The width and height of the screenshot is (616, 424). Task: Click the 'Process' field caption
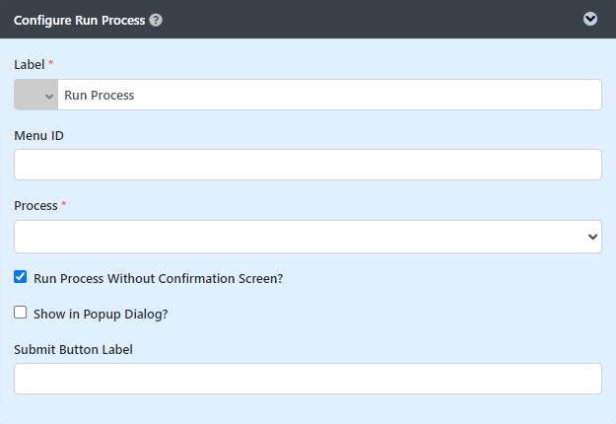(35, 206)
